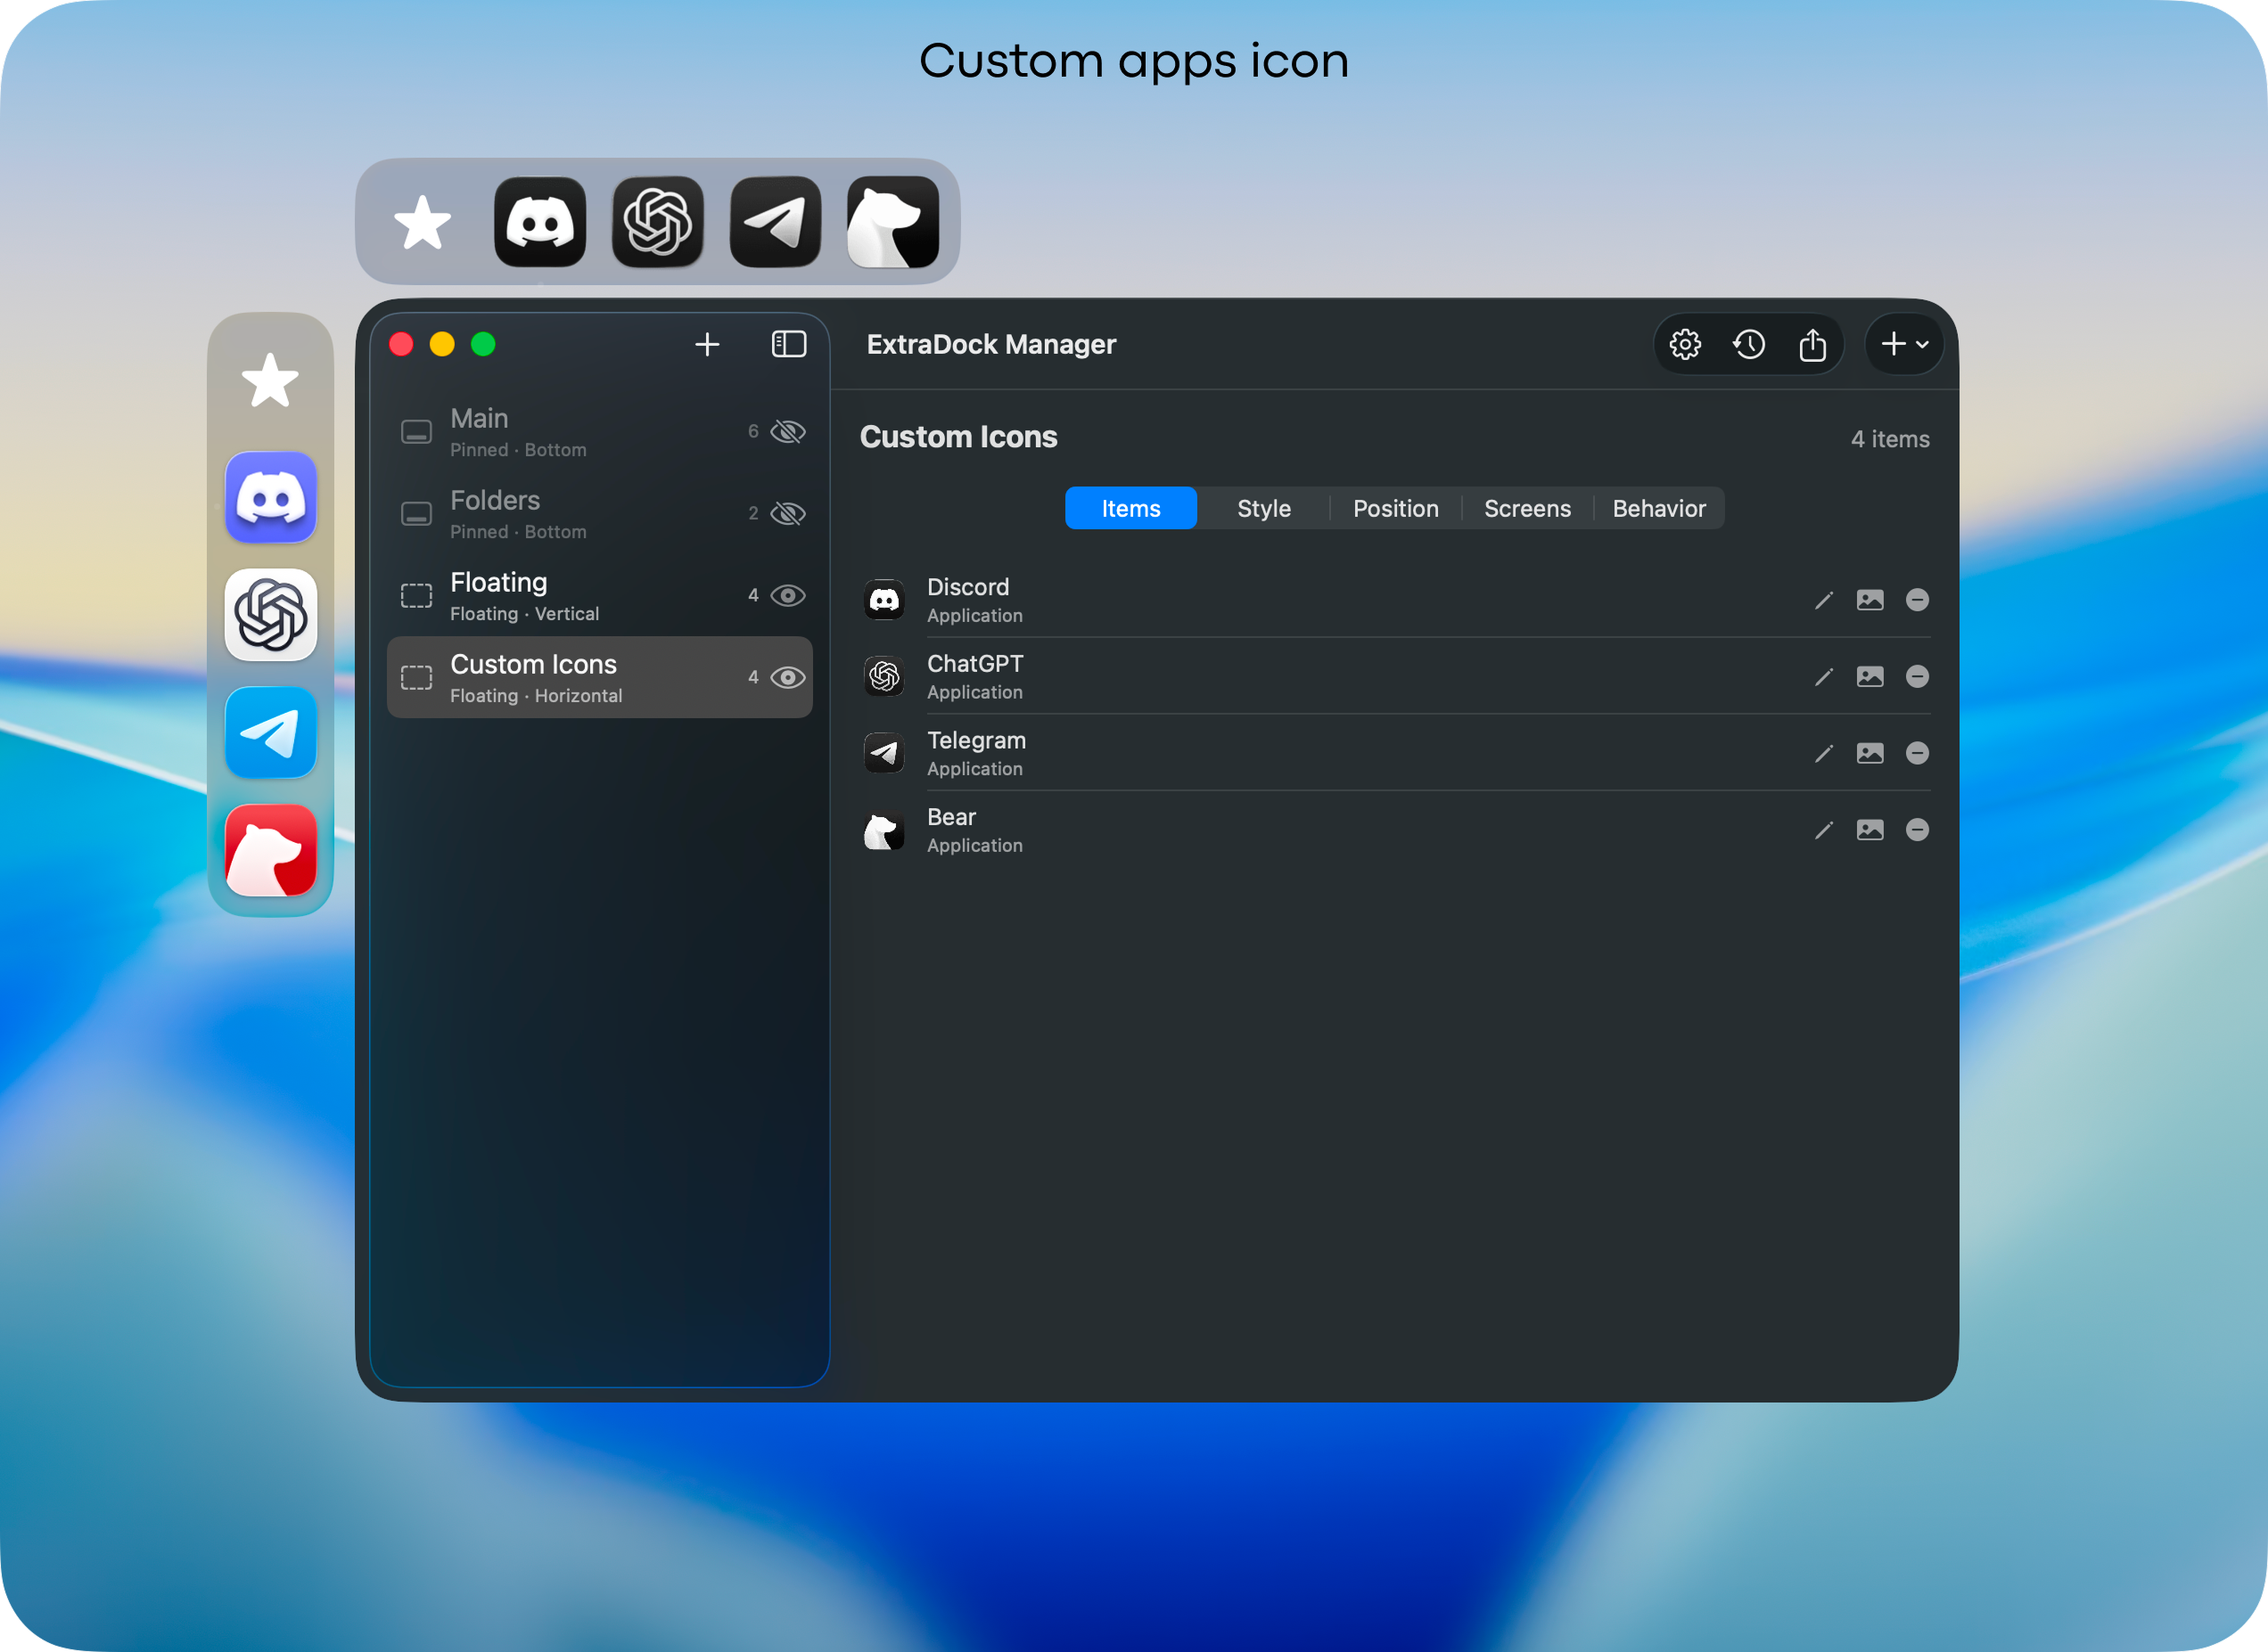Hide the Custom Icons dock
The image size is (2268, 1652).
pyautogui.click(x=788, y=678)
